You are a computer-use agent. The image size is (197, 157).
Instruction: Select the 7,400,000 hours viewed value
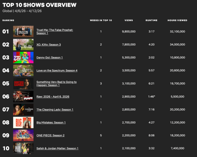click(178, 148)
